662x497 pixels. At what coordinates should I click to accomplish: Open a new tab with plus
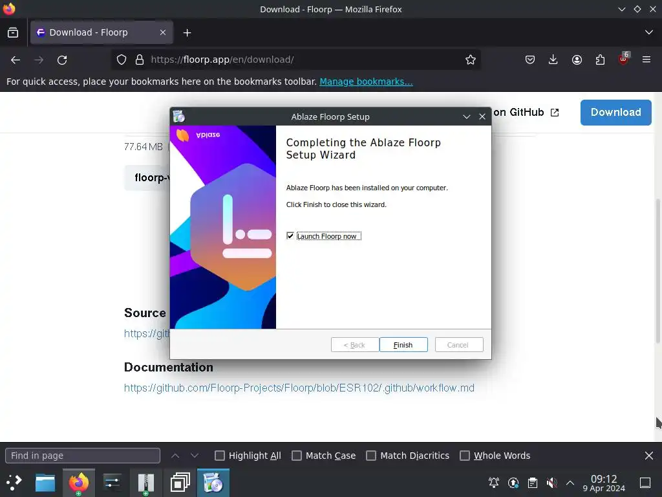[x=187, y=32]
